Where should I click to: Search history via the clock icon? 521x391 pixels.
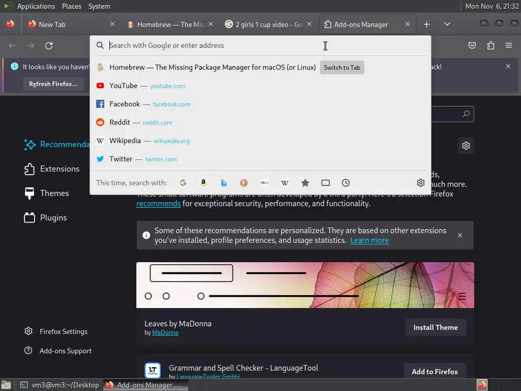pos(345,183)
